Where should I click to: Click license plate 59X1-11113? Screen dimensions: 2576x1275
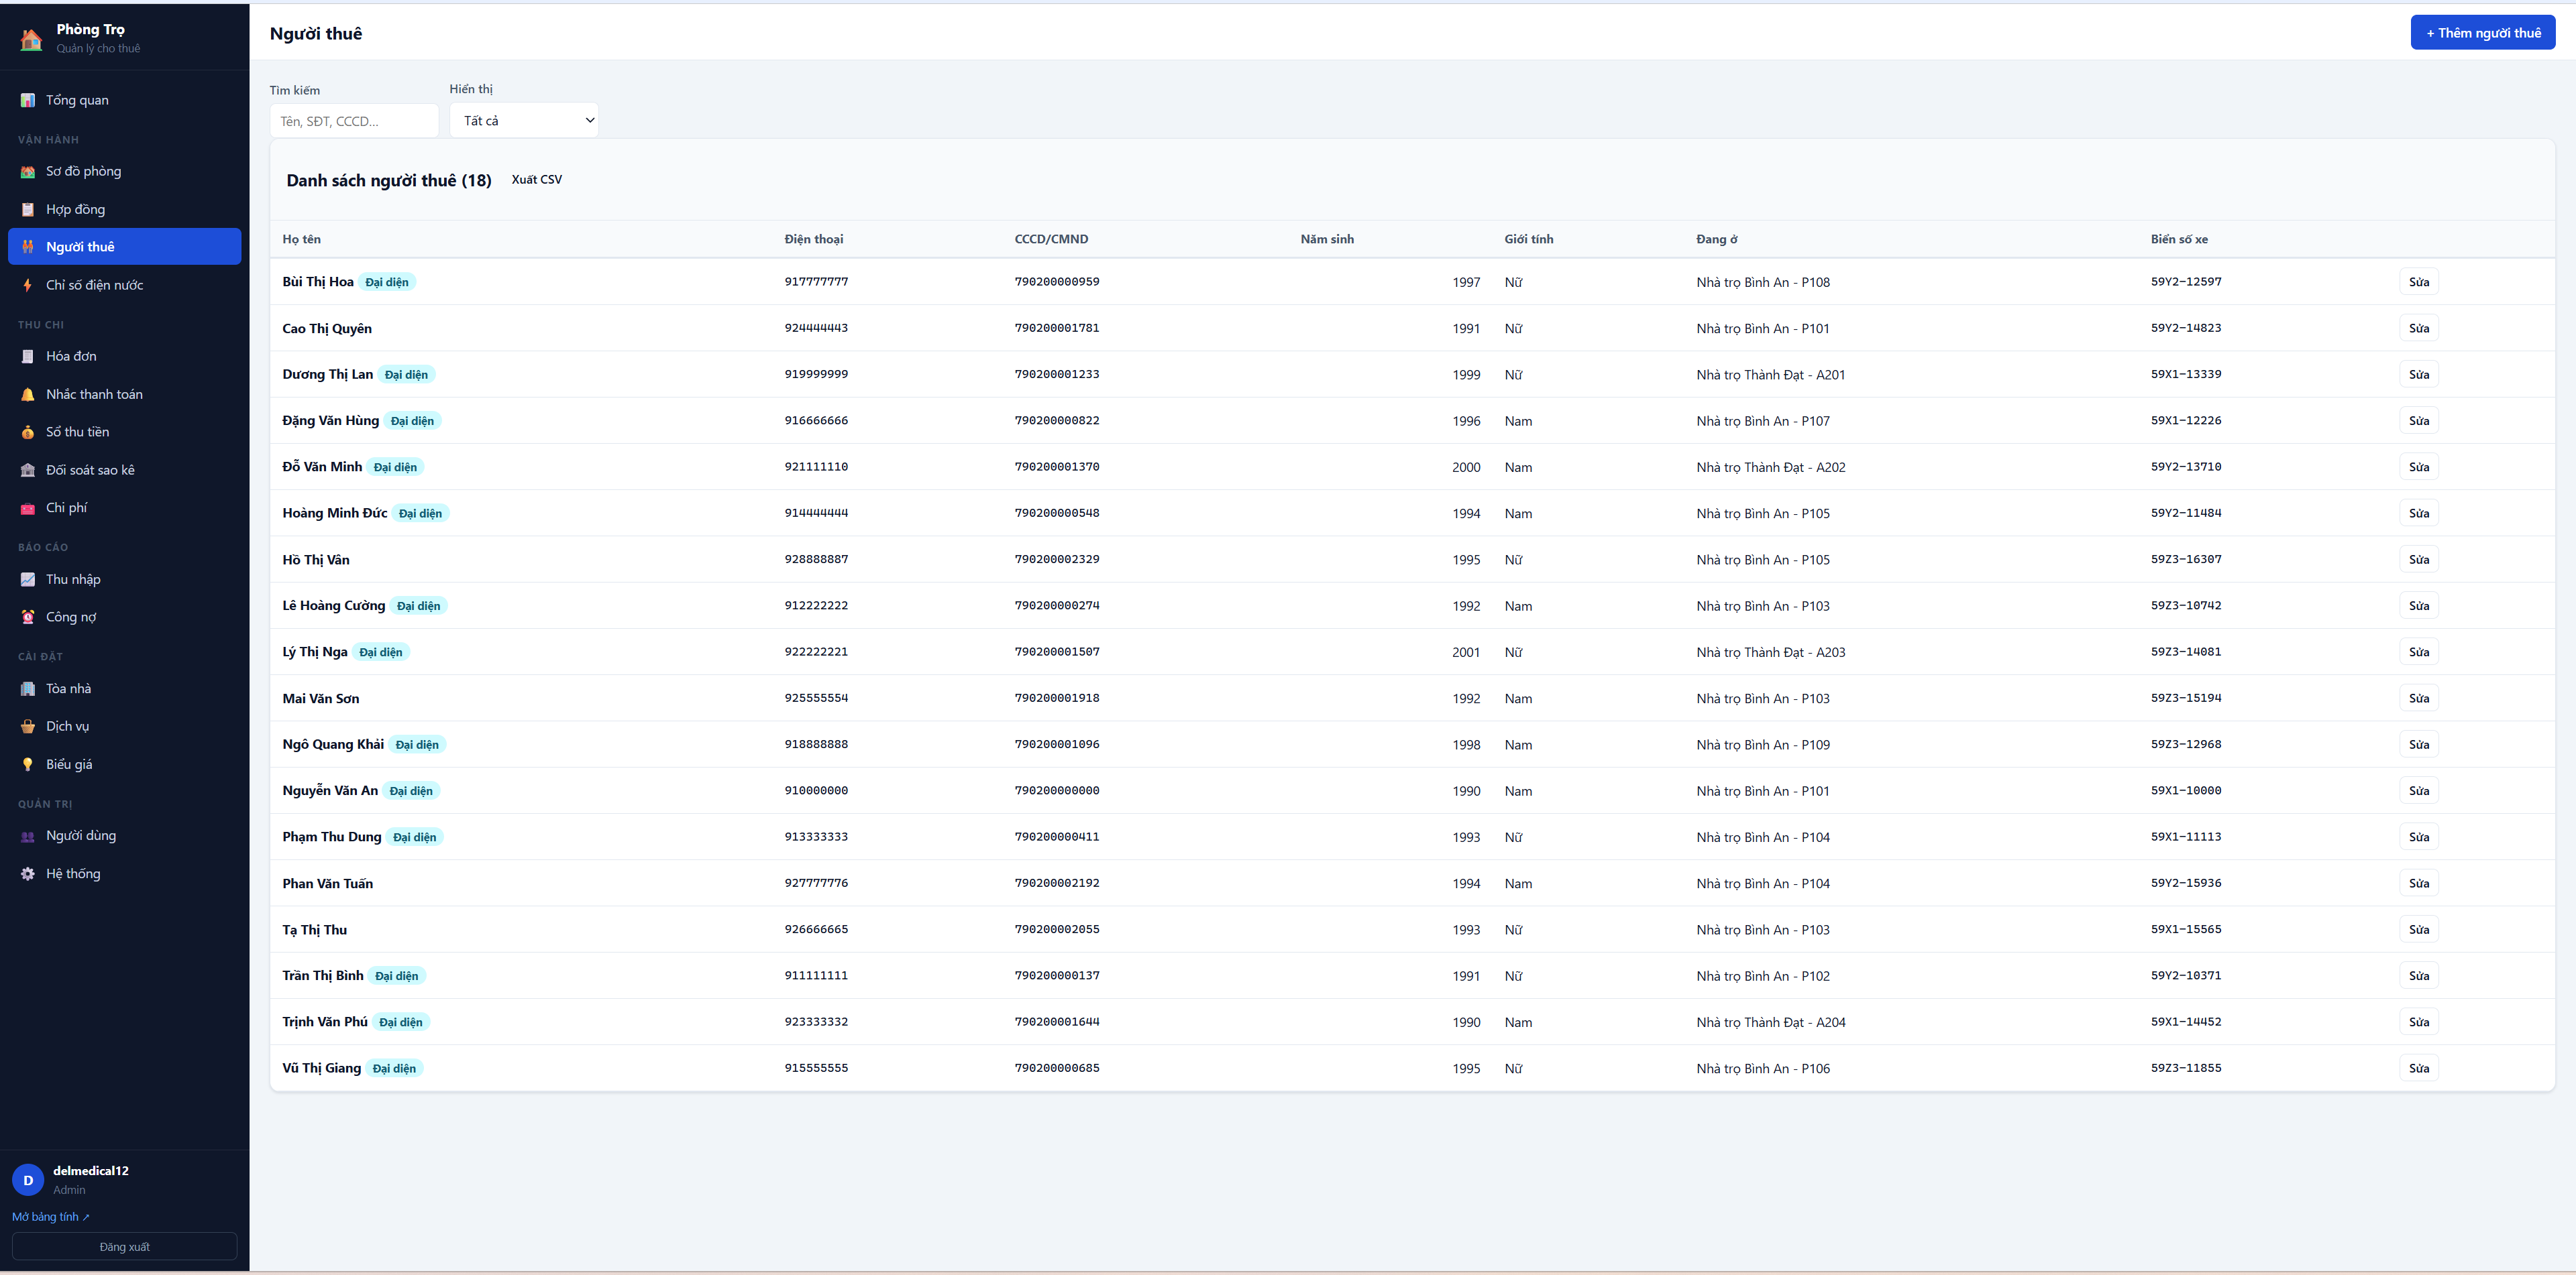2186,837
